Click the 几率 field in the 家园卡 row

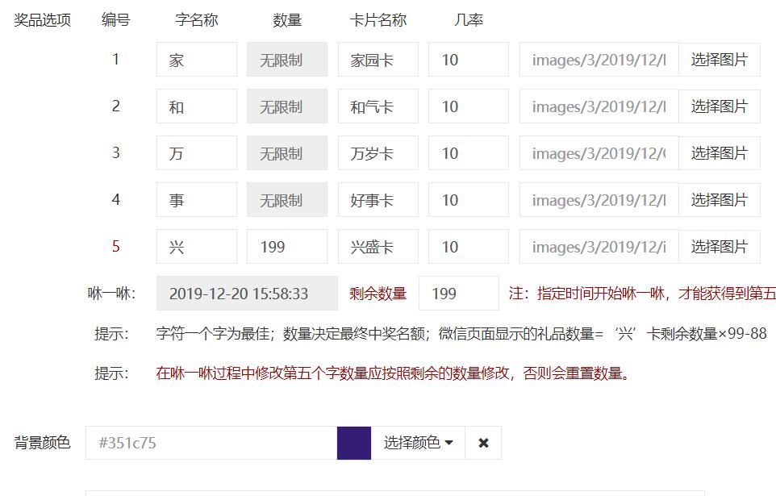coord(468,60)
